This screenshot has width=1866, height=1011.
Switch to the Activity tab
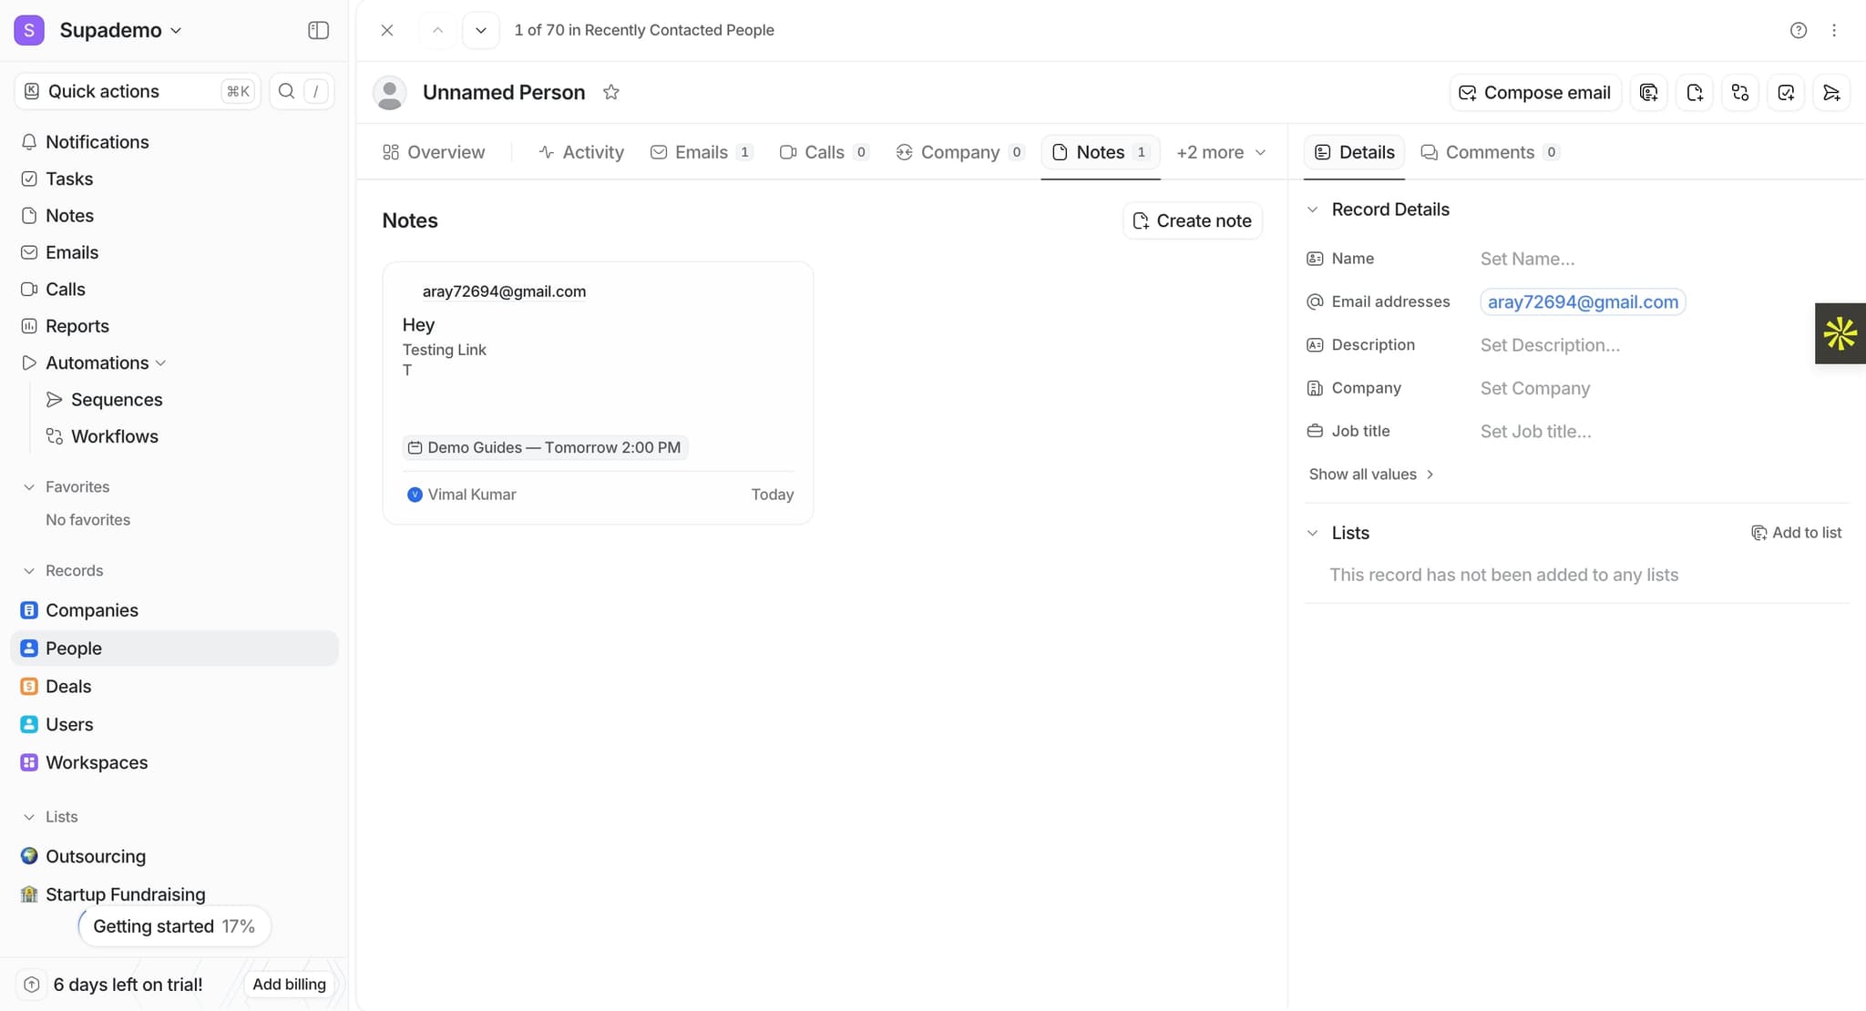(x=581, y=152)
